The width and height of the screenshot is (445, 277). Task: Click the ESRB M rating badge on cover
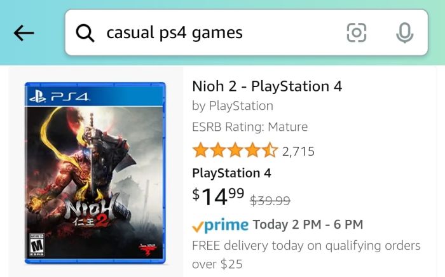37,245
